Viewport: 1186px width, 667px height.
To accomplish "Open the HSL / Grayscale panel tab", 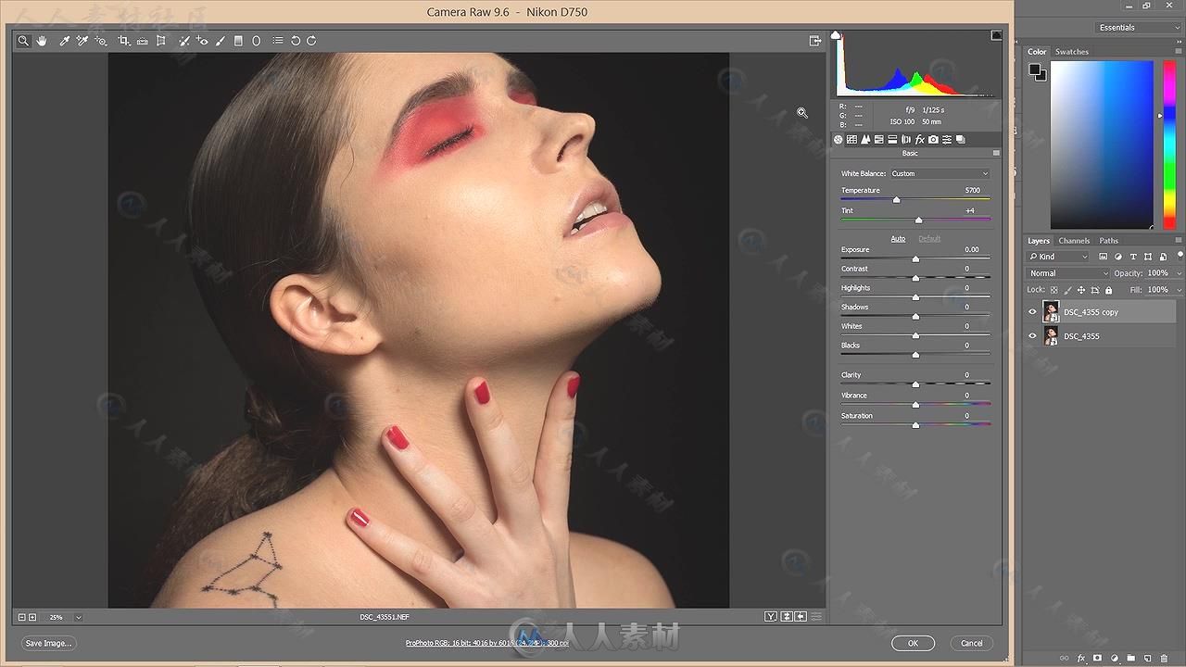I will click(879, 140).
